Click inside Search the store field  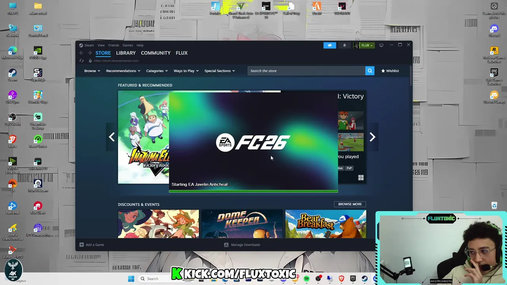tap(306, 71)
